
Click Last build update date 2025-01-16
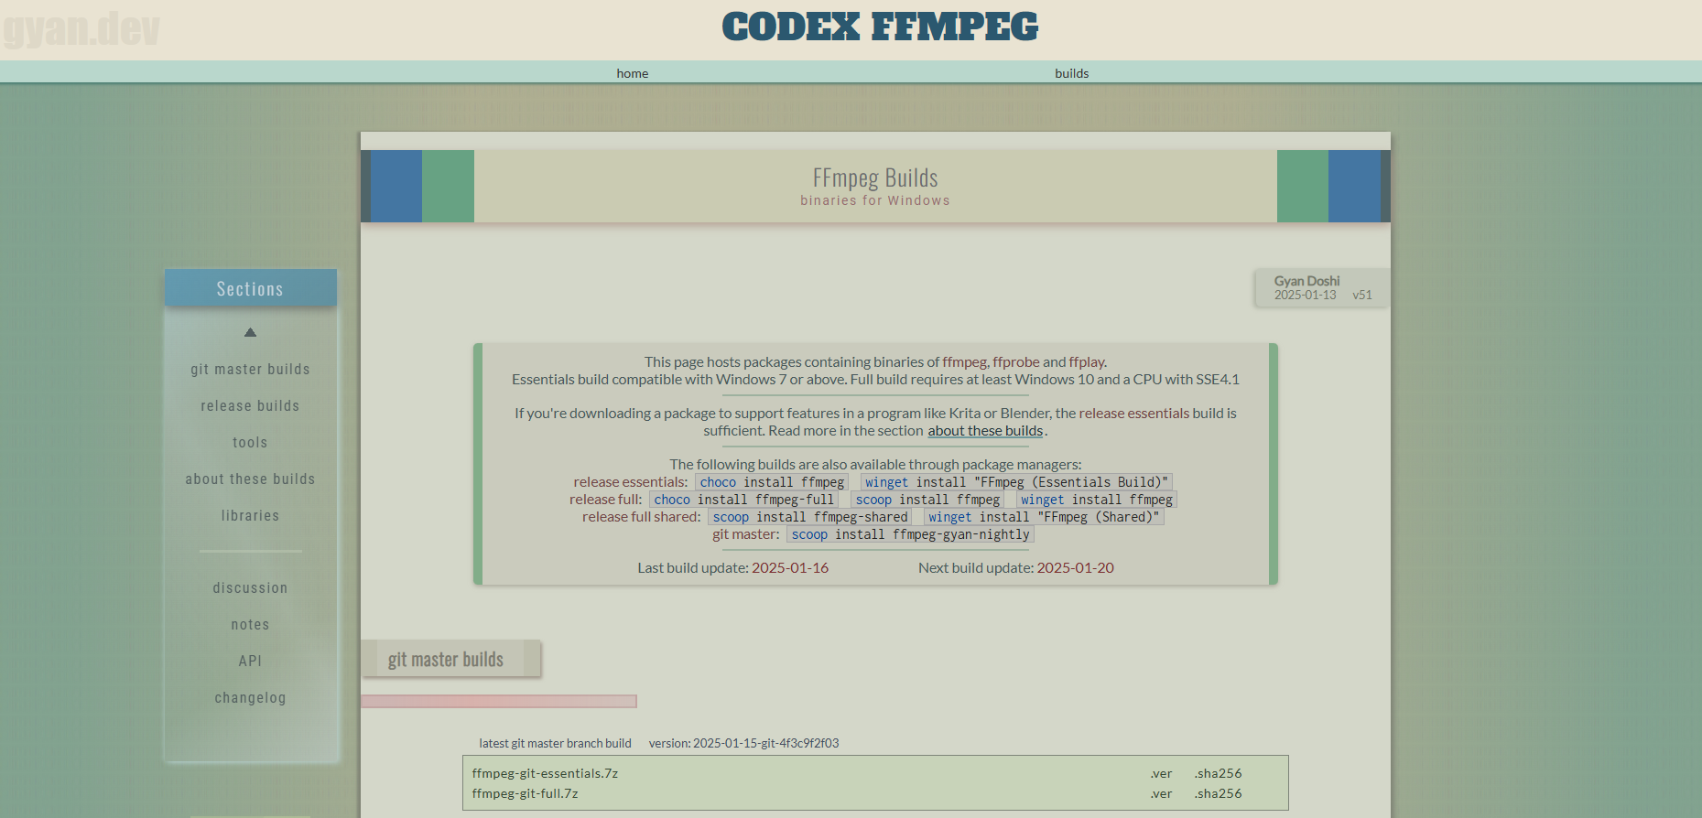pos(790,568)
